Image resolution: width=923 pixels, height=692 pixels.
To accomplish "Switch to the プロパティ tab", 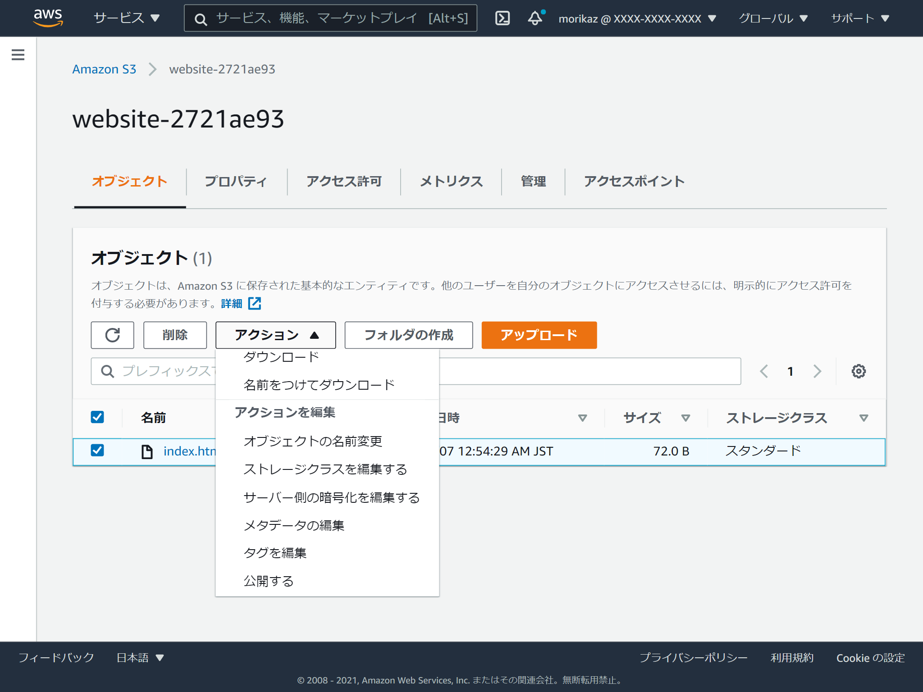I will click(236, 181).
